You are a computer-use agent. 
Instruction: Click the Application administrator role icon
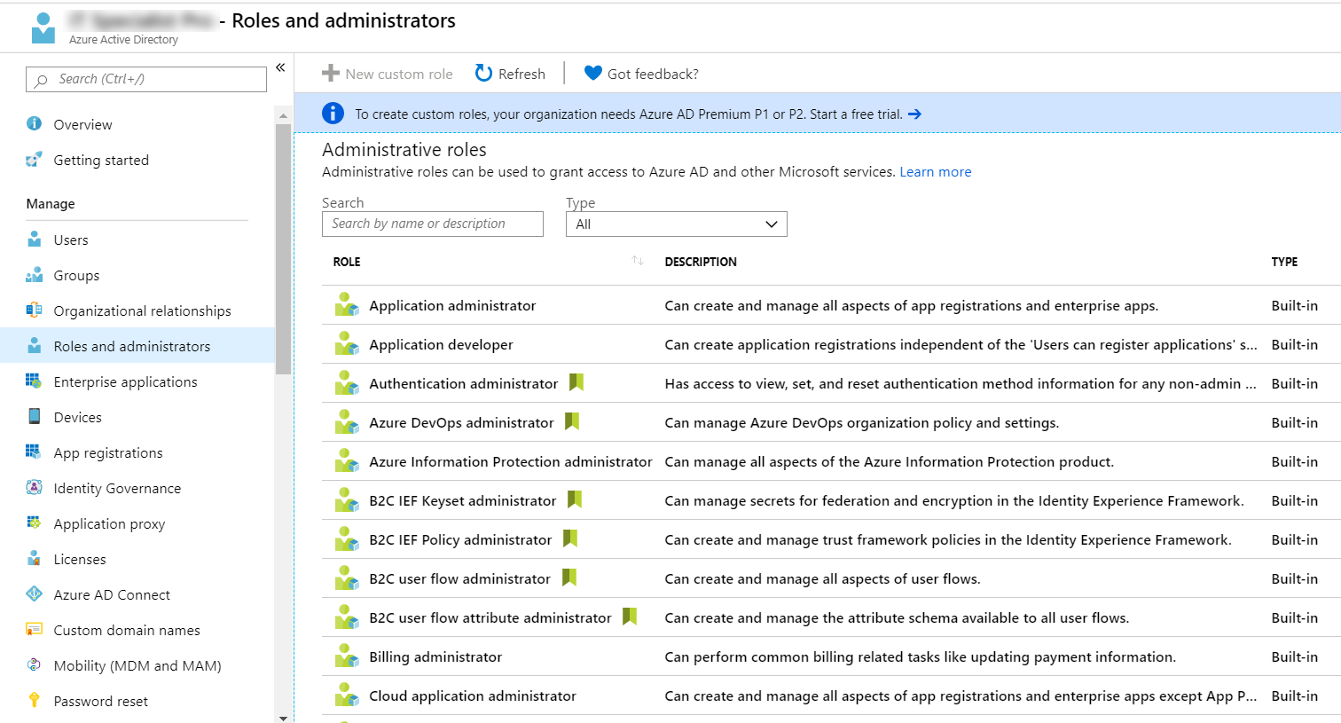pyautogui.click(x=346, y=305)
